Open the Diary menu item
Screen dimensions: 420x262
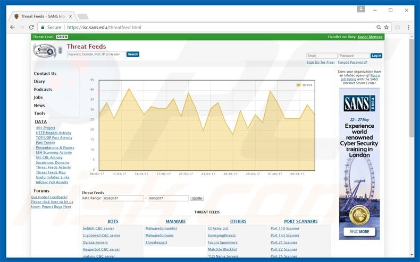click(x=39, y=81)
